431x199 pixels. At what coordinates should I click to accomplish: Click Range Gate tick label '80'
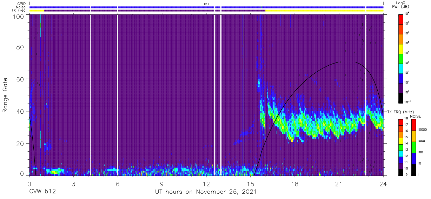coord(20,47)
